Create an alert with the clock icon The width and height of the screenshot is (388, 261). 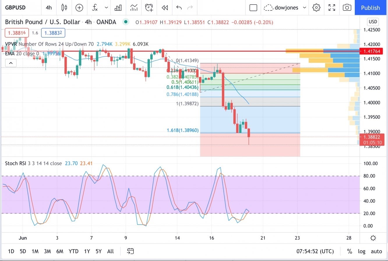[149, 8]
